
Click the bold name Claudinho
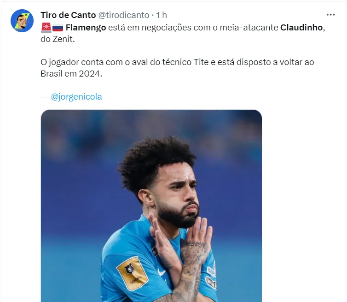coord(301,28)
